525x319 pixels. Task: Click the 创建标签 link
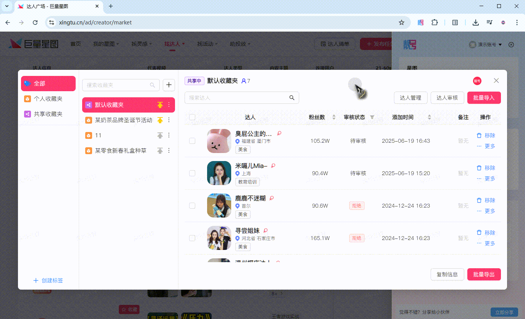48,280
